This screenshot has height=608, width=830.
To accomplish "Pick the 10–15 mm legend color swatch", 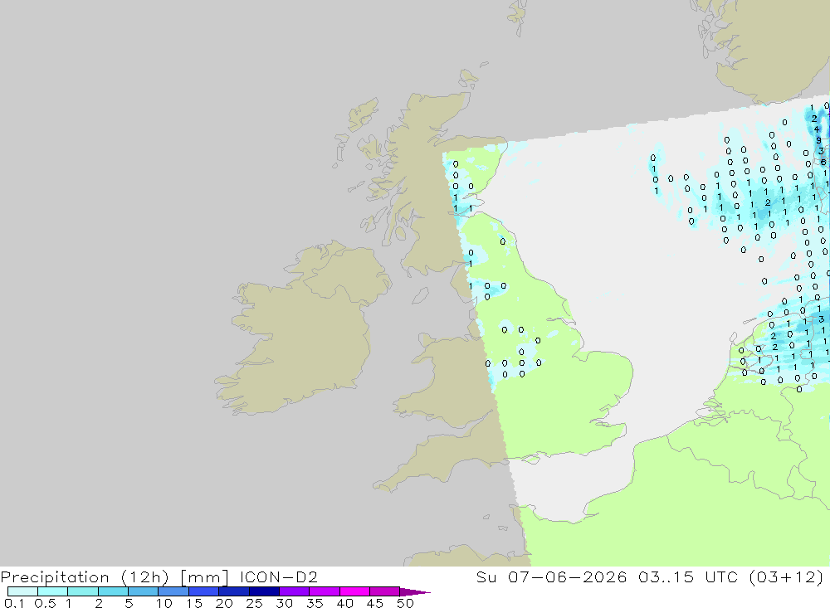I will (x=173, y=591).
